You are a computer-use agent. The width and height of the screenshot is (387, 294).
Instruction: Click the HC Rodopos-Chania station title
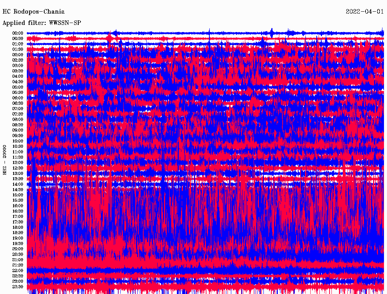tap(34, 12)
